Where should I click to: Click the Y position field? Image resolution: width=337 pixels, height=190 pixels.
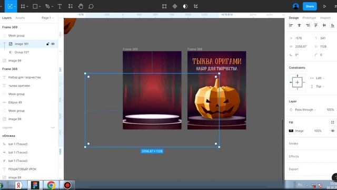click(323, 38)
